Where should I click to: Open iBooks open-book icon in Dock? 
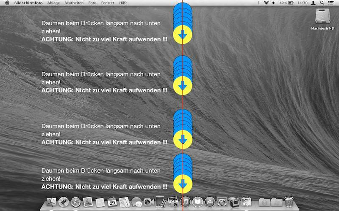197,202
